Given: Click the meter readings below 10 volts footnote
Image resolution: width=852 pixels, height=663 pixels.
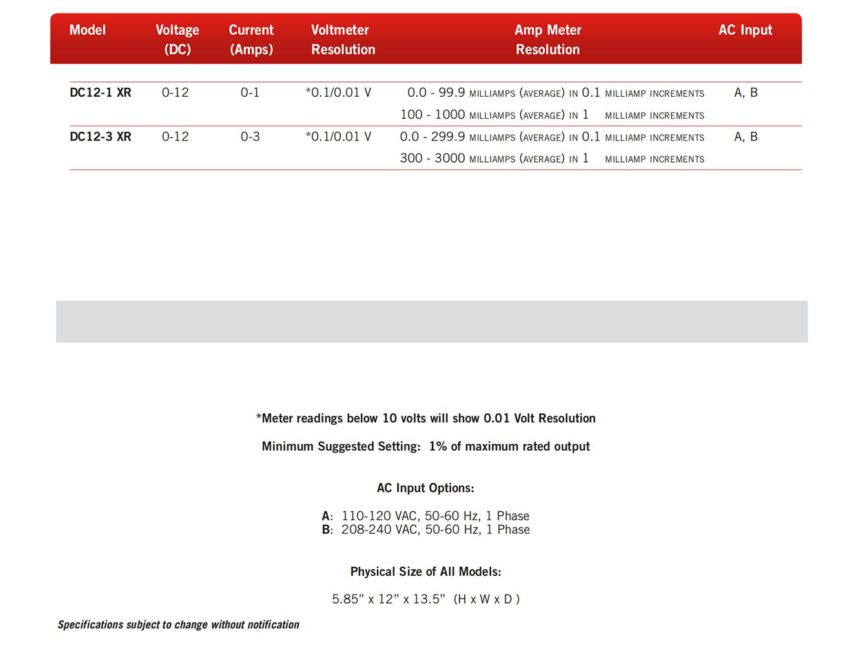Looking at the screenshot, I should point(426,418).
